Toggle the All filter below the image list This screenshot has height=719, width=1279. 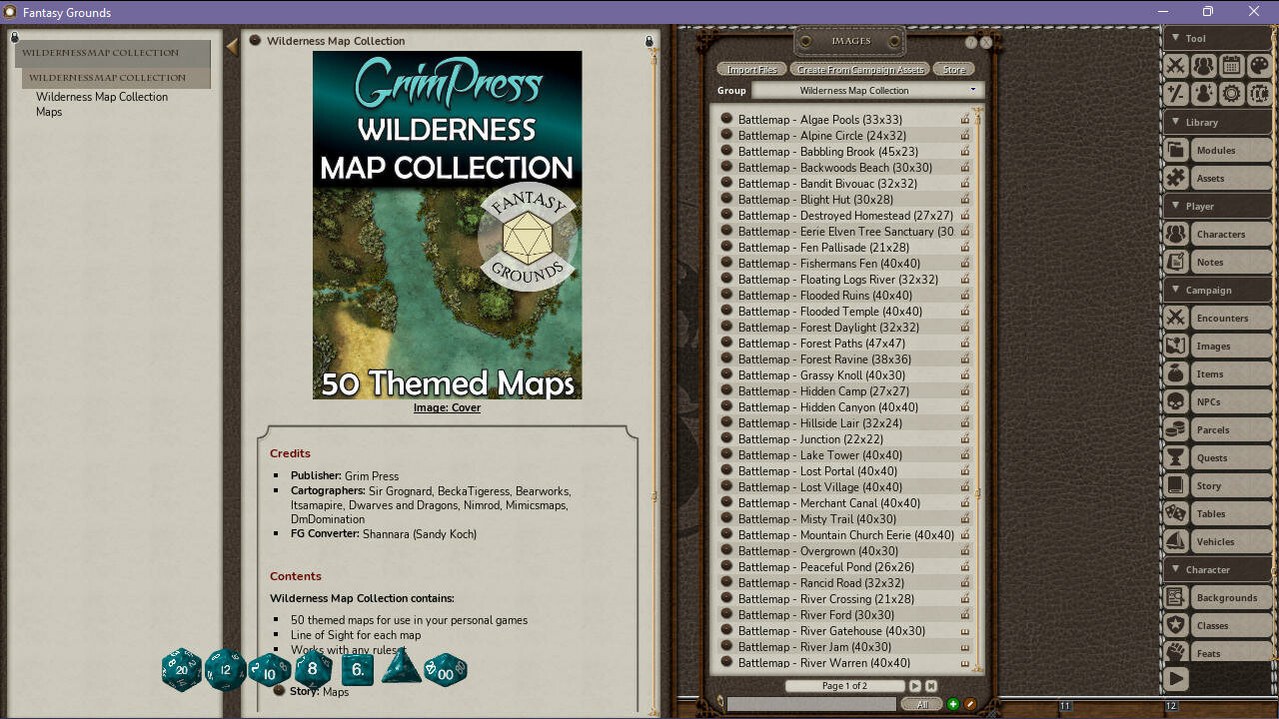coord(920,704)
